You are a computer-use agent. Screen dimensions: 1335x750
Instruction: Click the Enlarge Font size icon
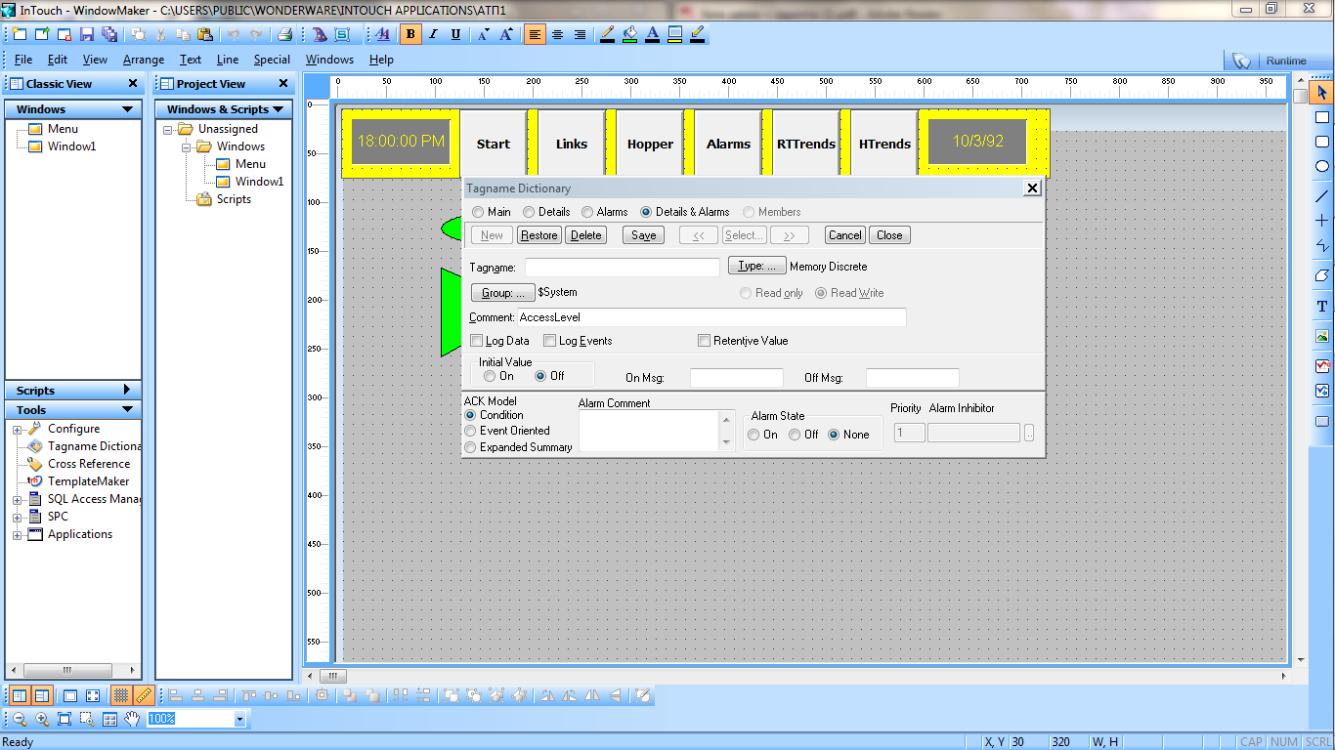click(x=506, y=34)
